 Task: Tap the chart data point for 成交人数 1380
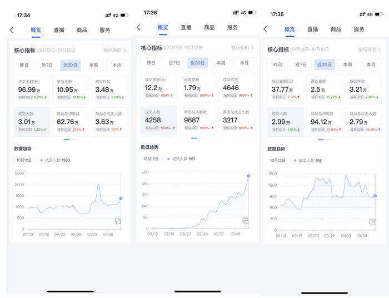pyautogui.click(x=121, y=198)
